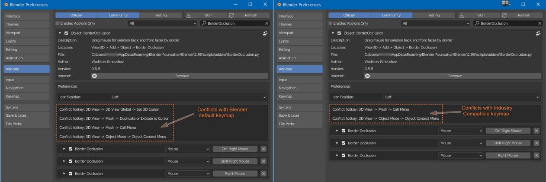Change the Ctrl Right Mouse hotkey, left window
Image resolution: width=546 pixels, height=182 pixels.
pos(235,149)
